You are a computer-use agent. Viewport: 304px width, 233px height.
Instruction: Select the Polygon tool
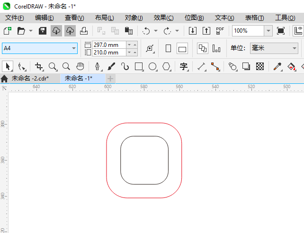tap(166, 66)
